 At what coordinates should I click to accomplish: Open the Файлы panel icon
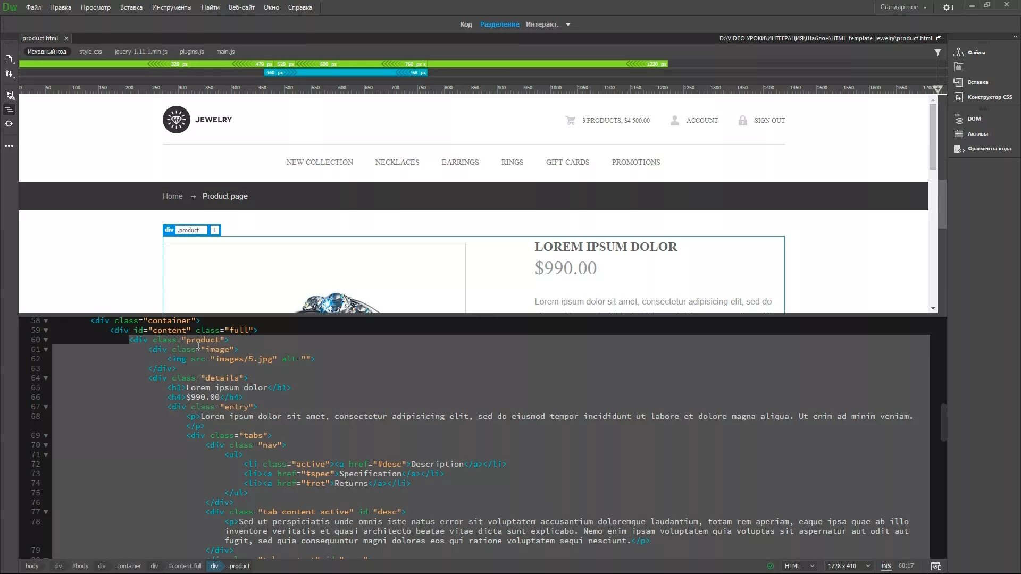pos(959,52)
